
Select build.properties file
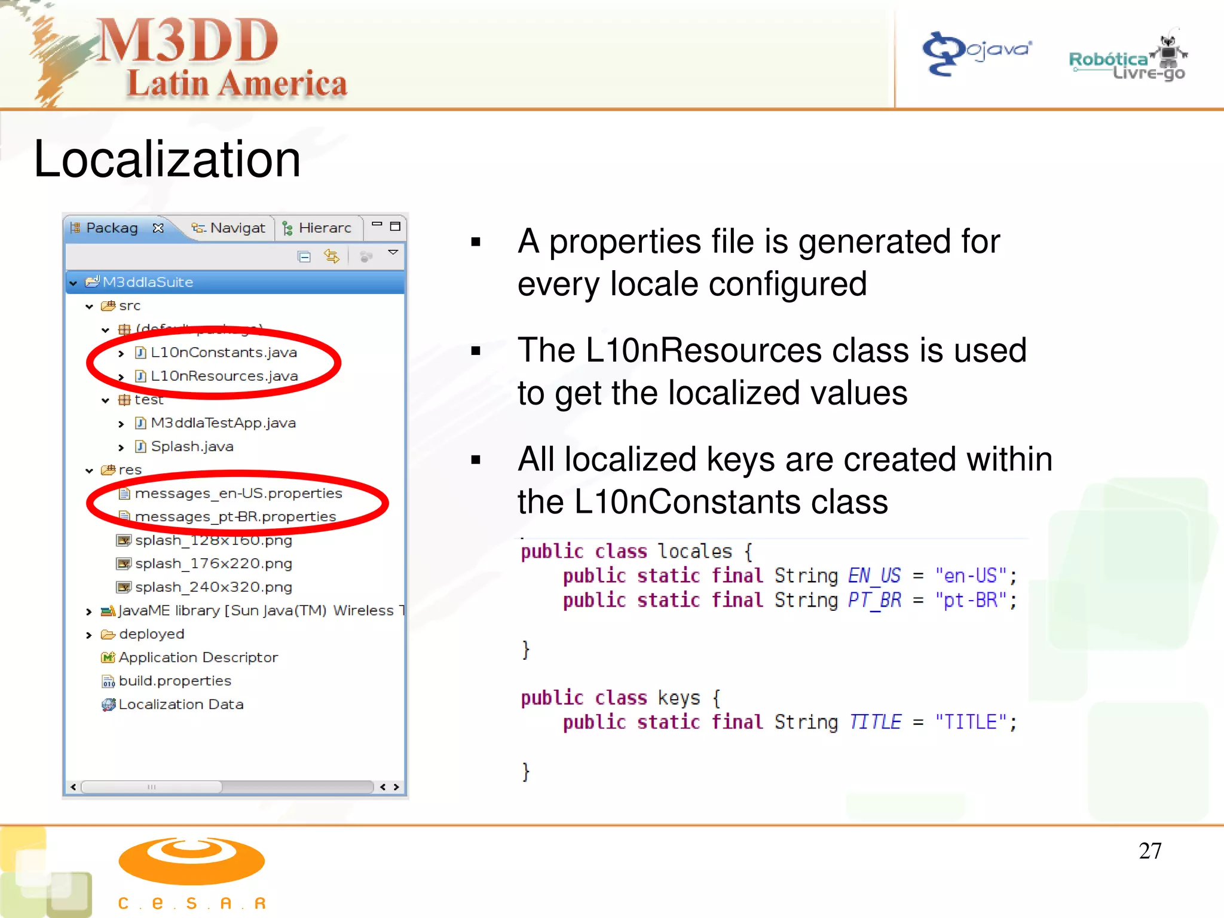pyautogui.click(x=175, y=681)
